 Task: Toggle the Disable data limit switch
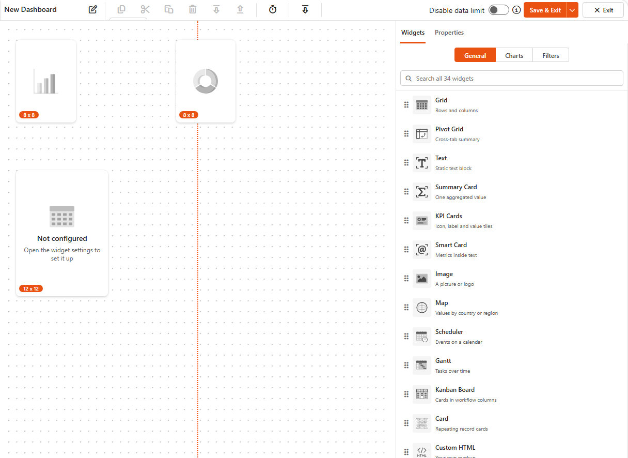tap(499, 10)
